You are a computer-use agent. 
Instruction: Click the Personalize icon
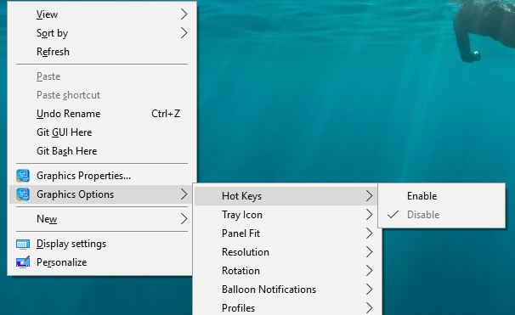23,262
